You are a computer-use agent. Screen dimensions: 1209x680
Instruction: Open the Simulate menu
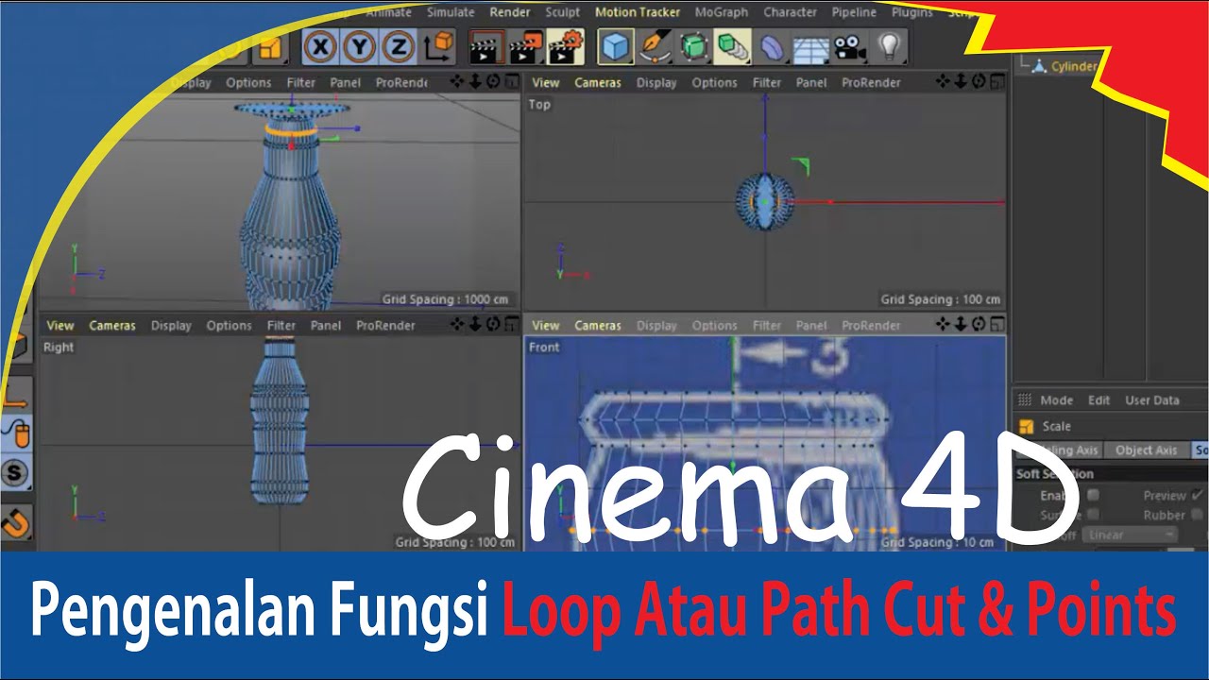coord(451,12)
